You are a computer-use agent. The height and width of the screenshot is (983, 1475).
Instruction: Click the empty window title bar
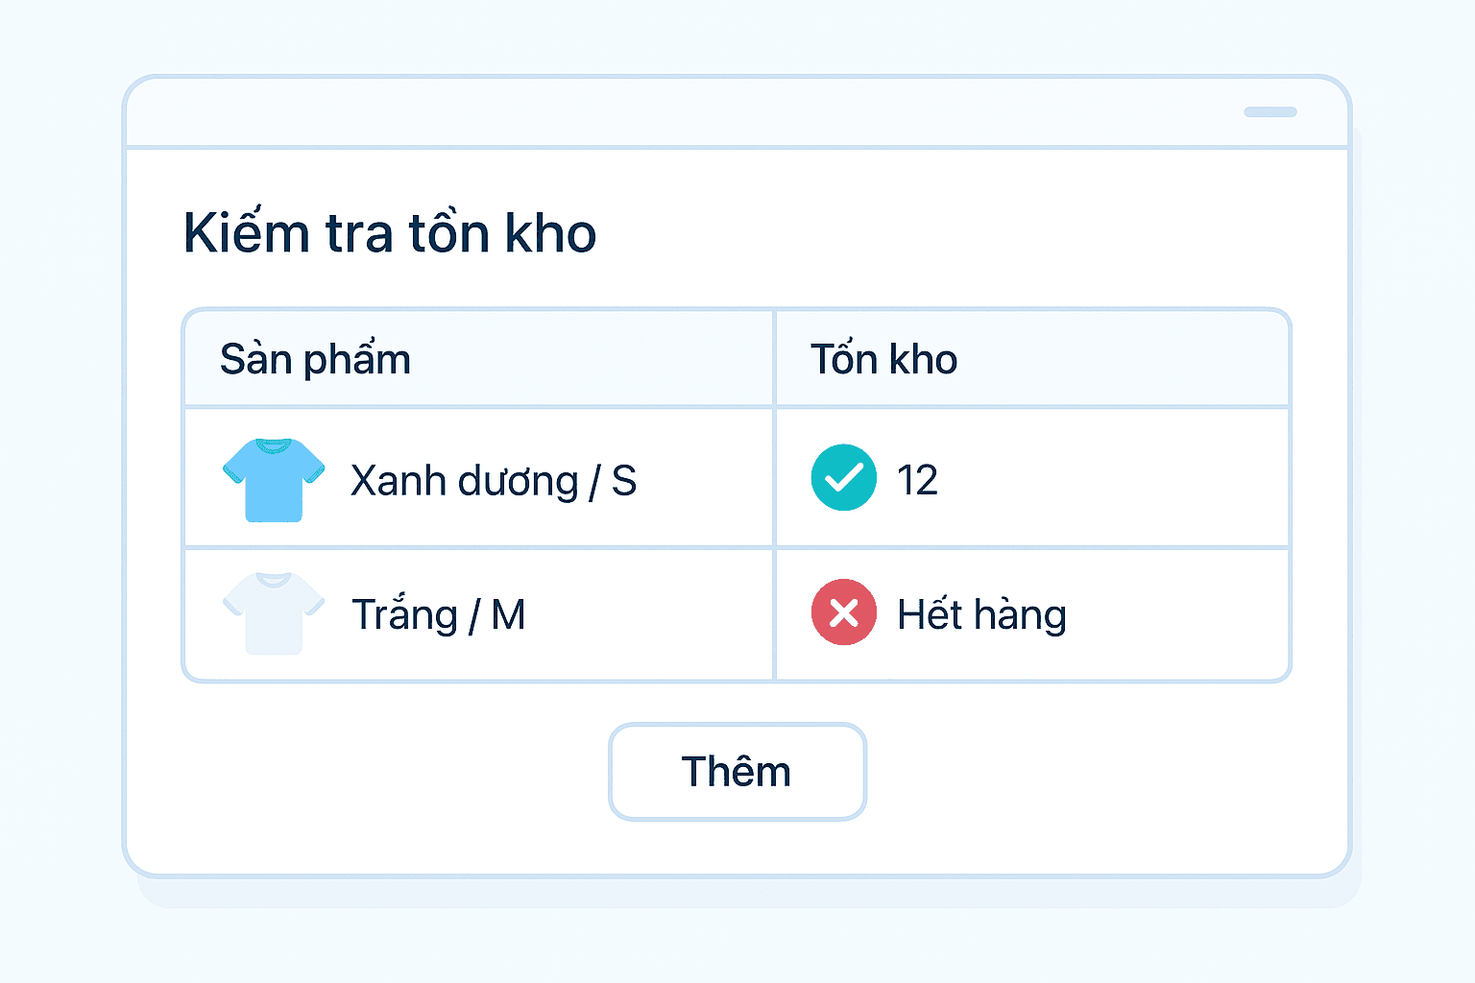tap(672, 112)
